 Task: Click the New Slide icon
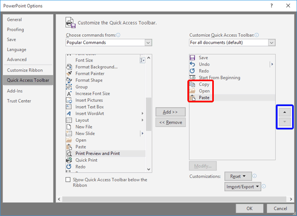click(x=69, y=133)
